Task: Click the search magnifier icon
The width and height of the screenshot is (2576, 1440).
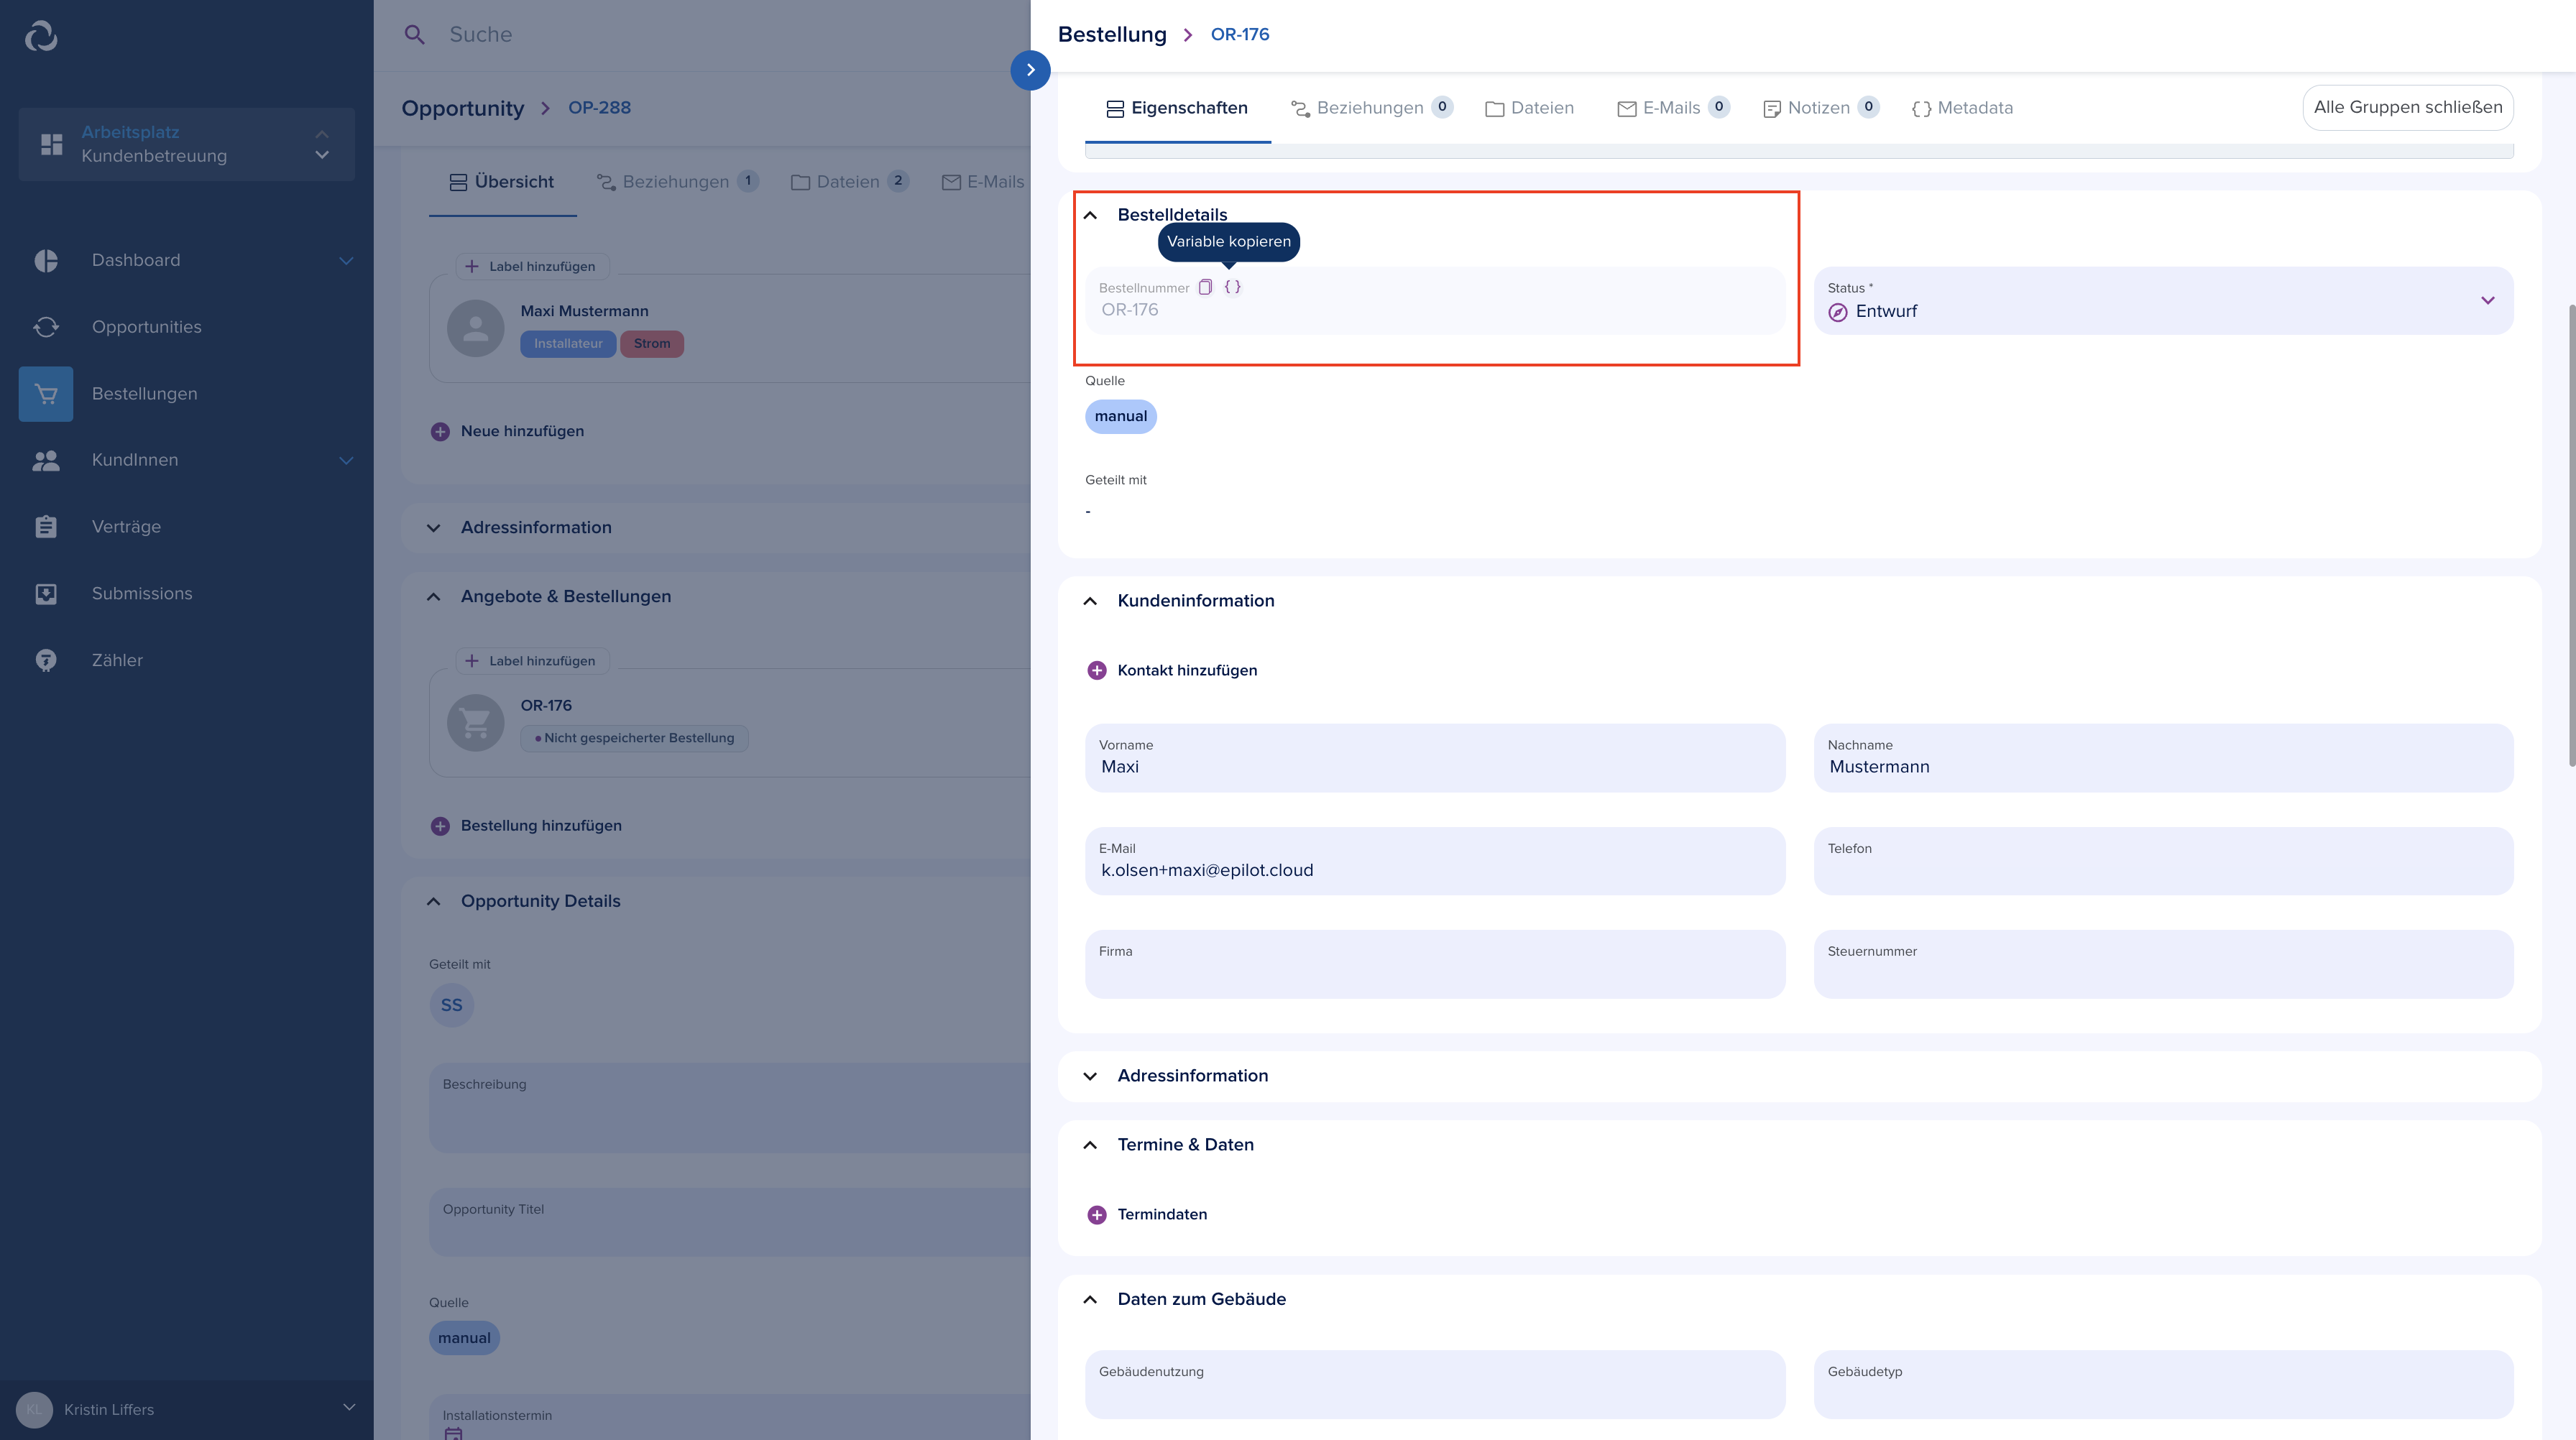Action: tap(414, 35)
